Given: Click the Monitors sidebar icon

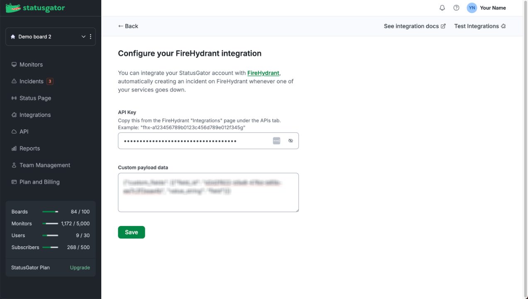Looking at the screenshot, I should [x=14, y=65].
